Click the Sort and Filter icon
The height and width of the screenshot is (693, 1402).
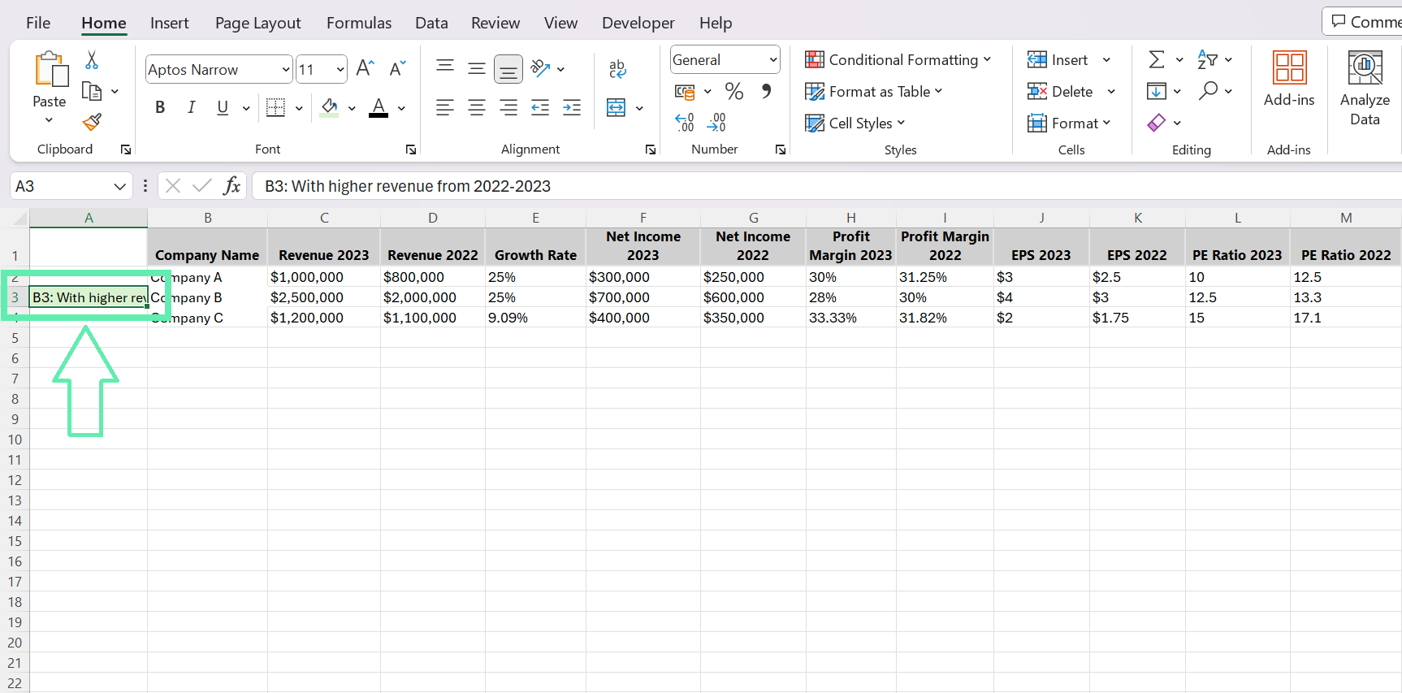click(1207, 59)
